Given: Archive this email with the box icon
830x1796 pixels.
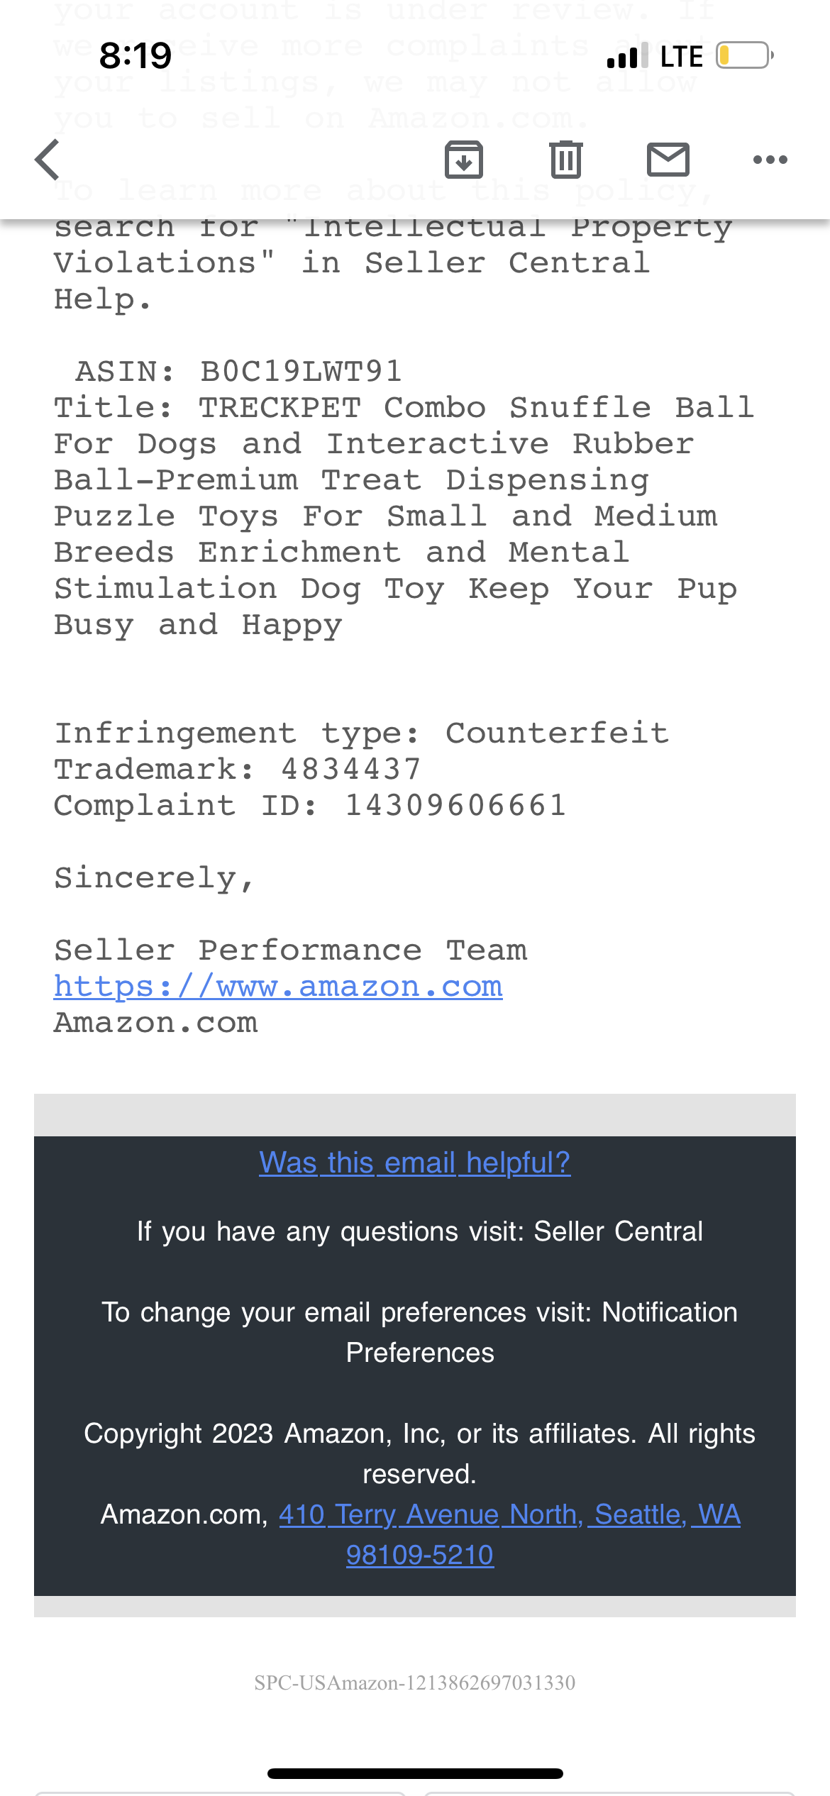Looking at the screenshot, I should [464, 160].
